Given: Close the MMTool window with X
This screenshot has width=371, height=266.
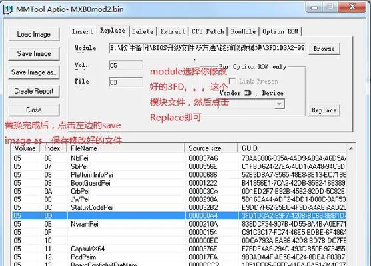Looking at the screenshot, I should pyautogui.click(x=352, y=7).
